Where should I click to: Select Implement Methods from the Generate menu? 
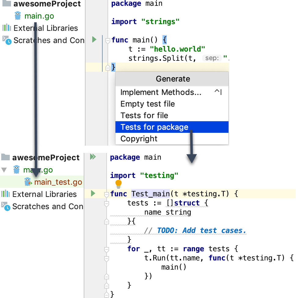(161, 92)
